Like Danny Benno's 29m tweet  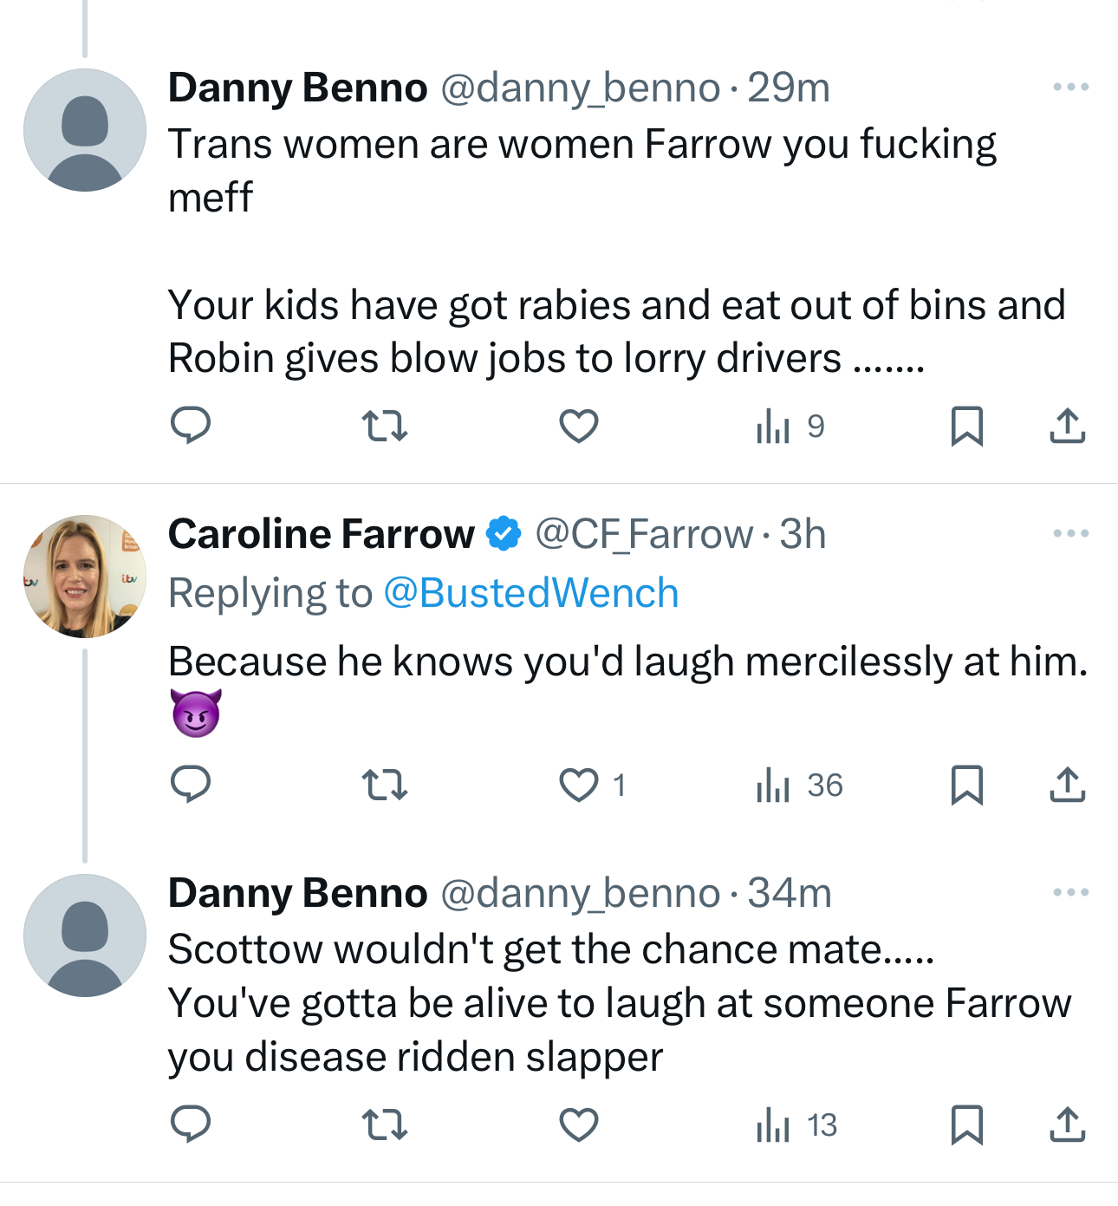(578, 426)
